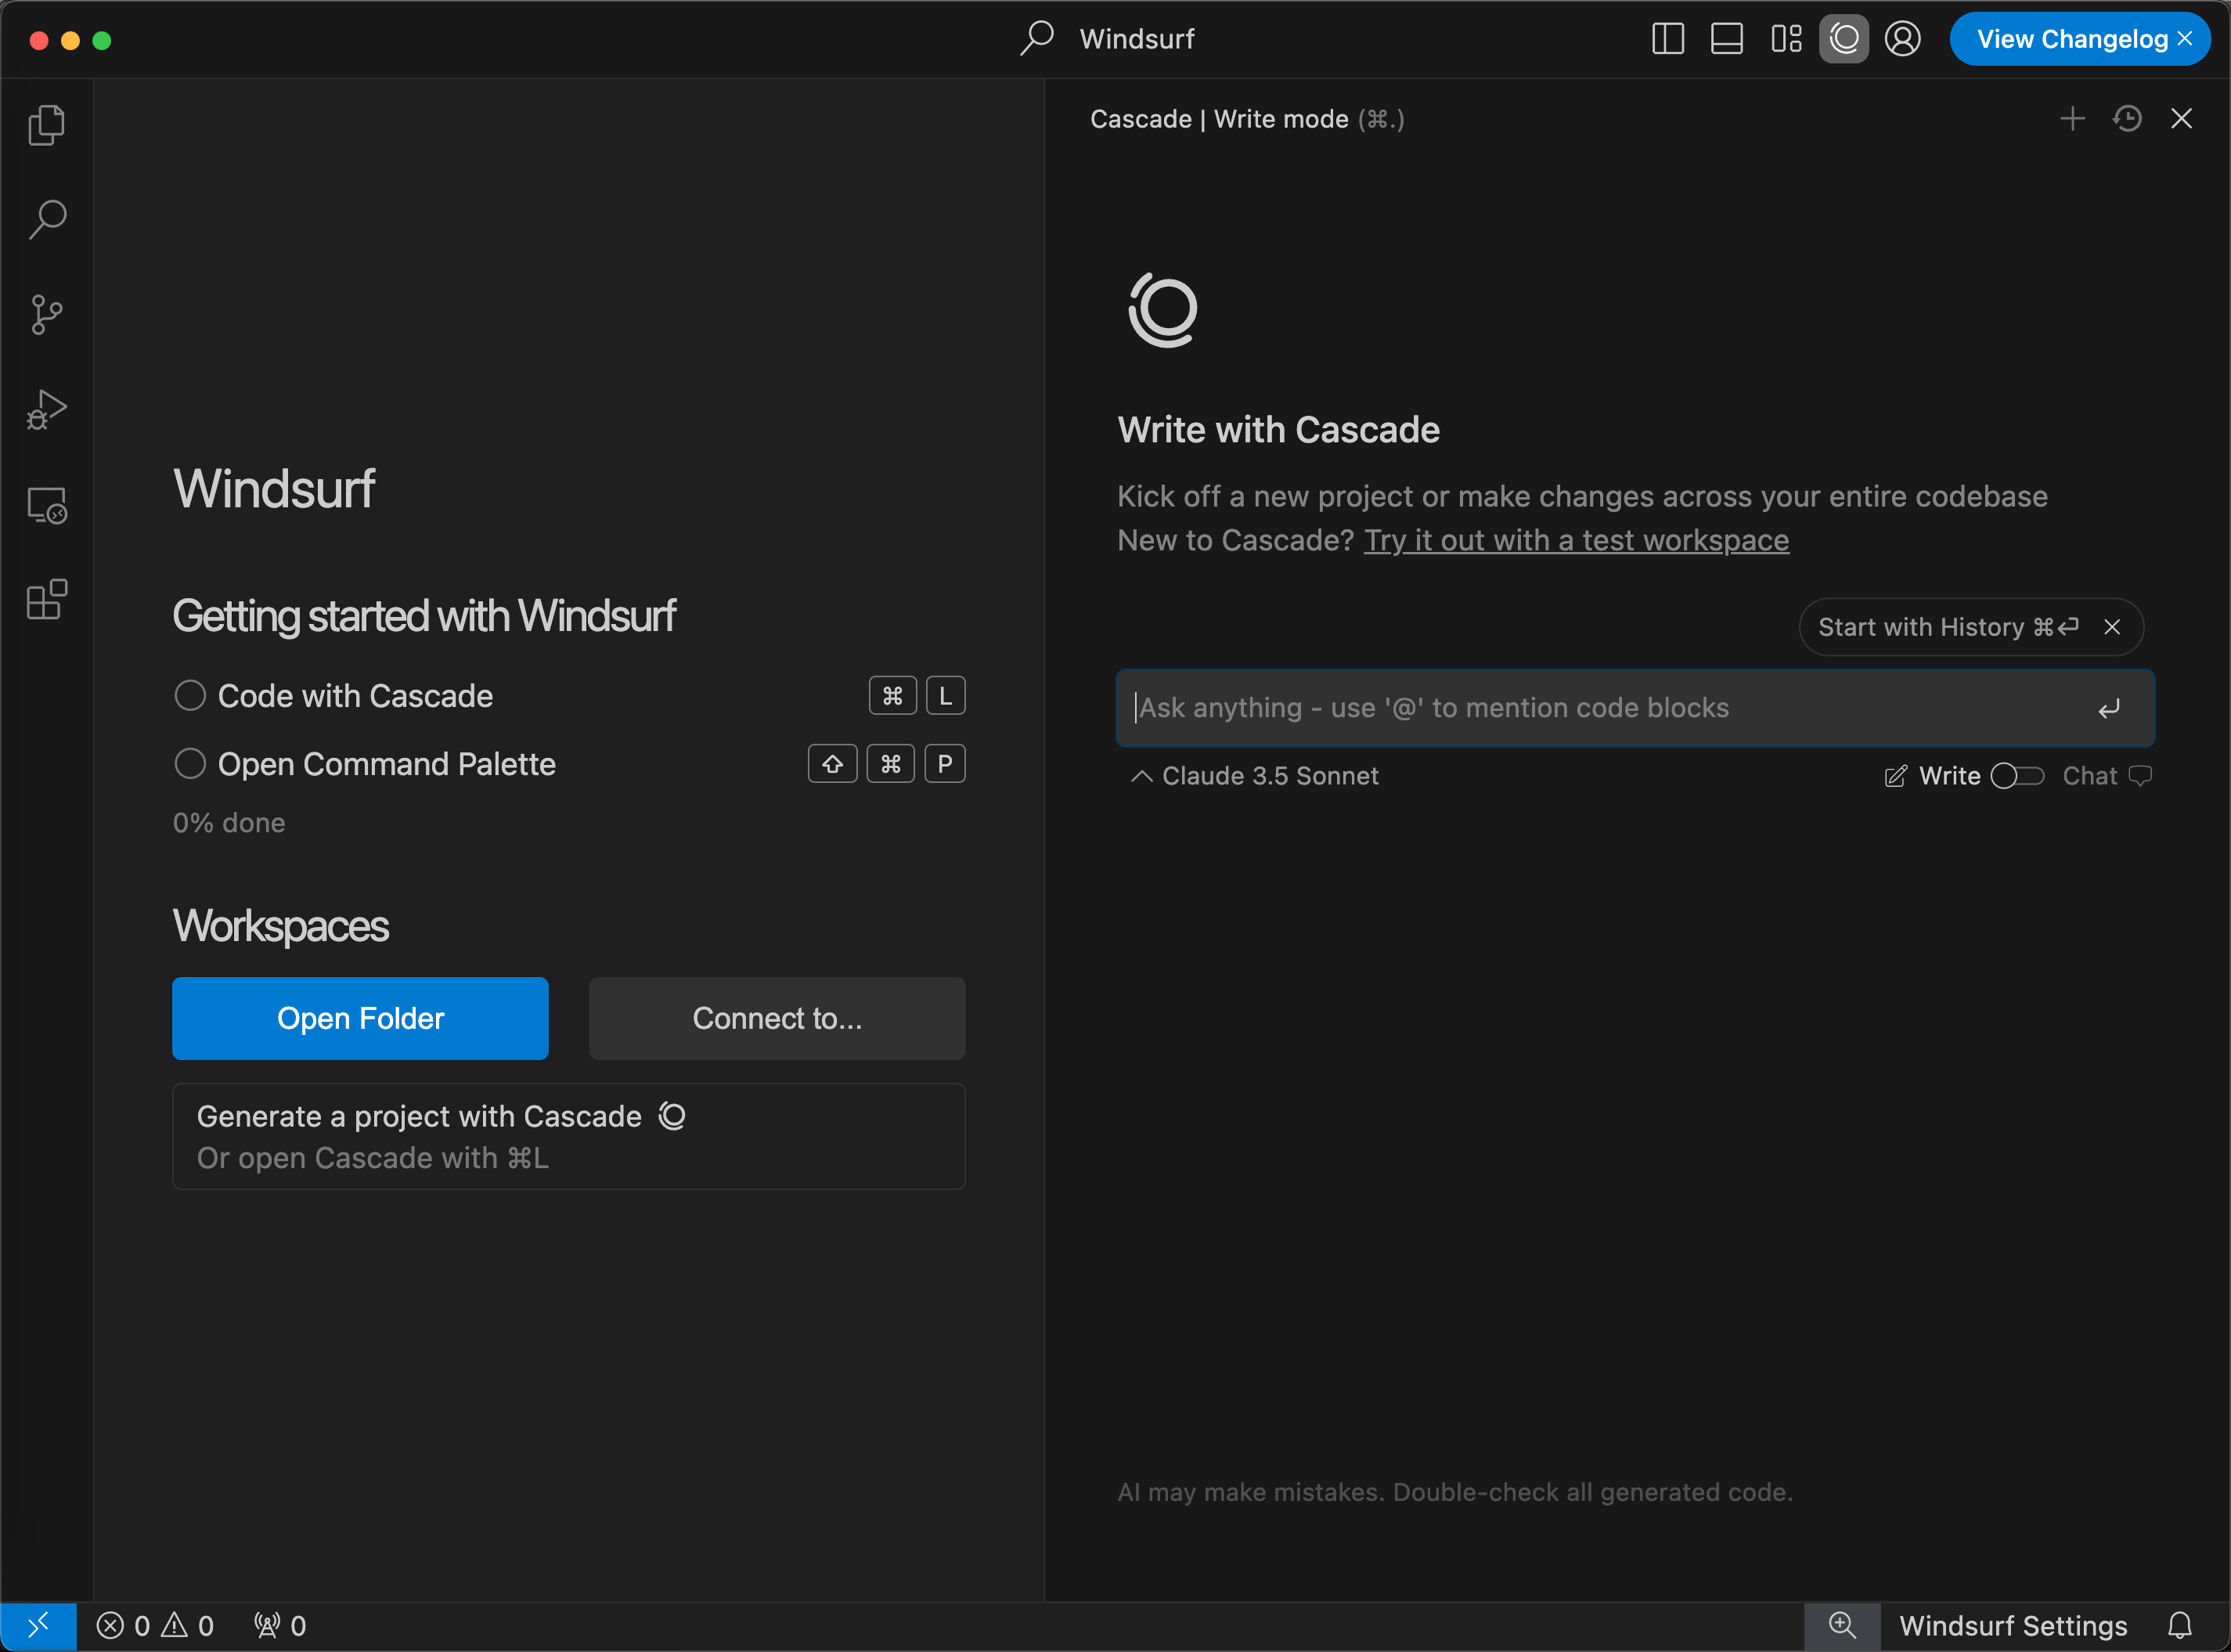
Task: Check the Open Command Palette radio circle
Action: point(190,764)
